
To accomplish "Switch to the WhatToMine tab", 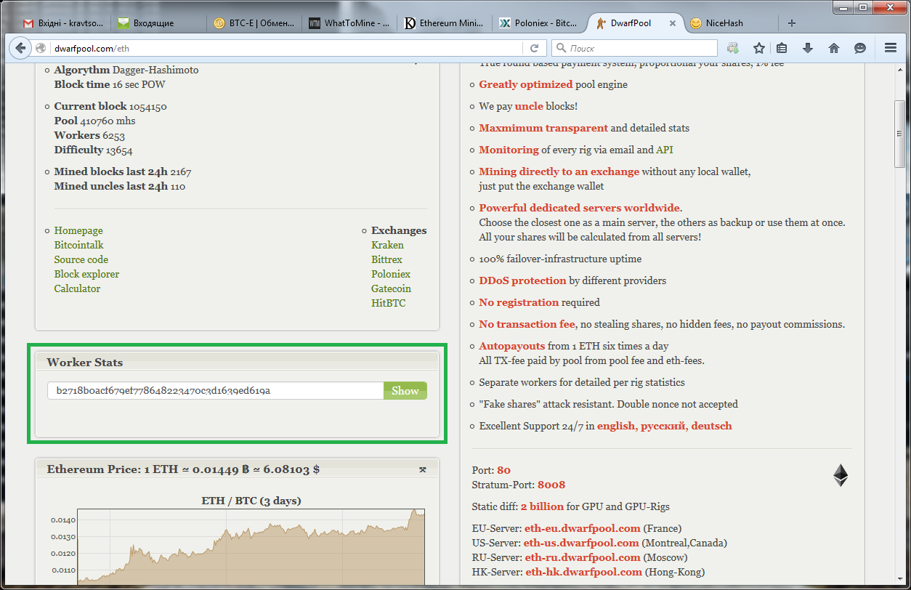I will tap(350, 23).
